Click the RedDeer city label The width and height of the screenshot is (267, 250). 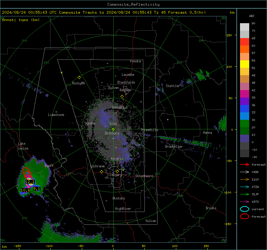pyautogui.click(x=126, y=90)
